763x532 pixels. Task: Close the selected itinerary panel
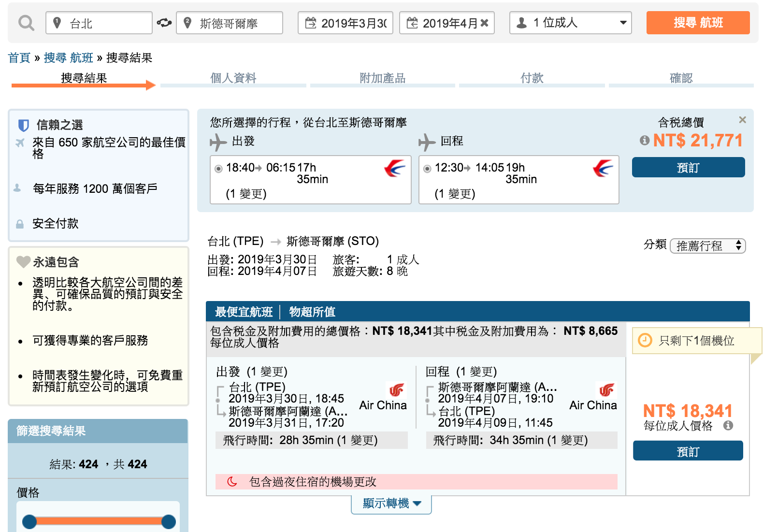(742, 120)
